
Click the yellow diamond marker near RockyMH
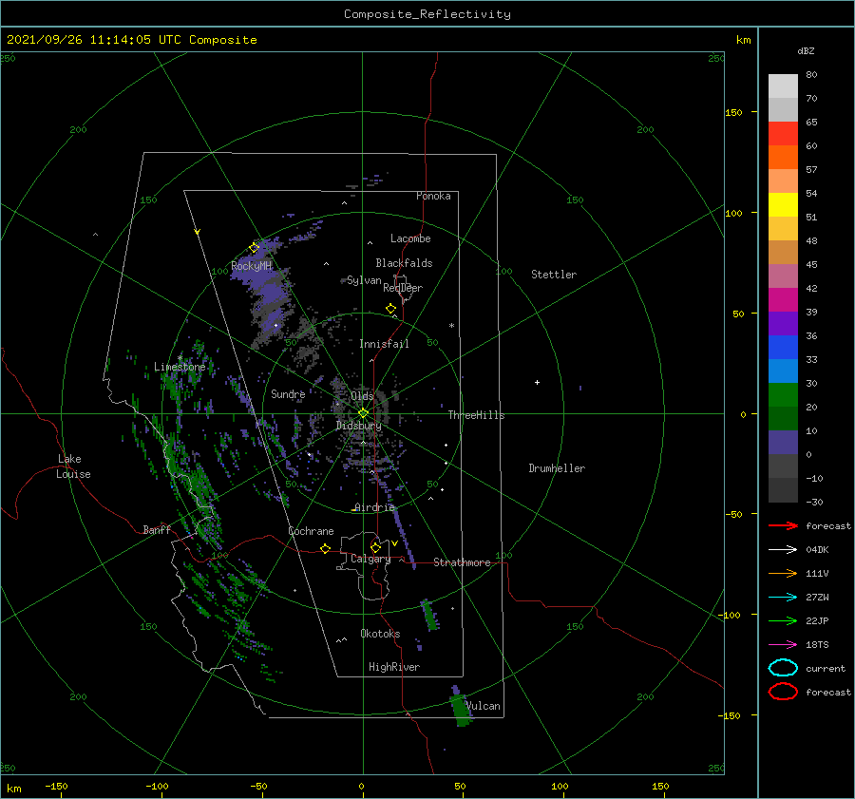click(254, 248)
